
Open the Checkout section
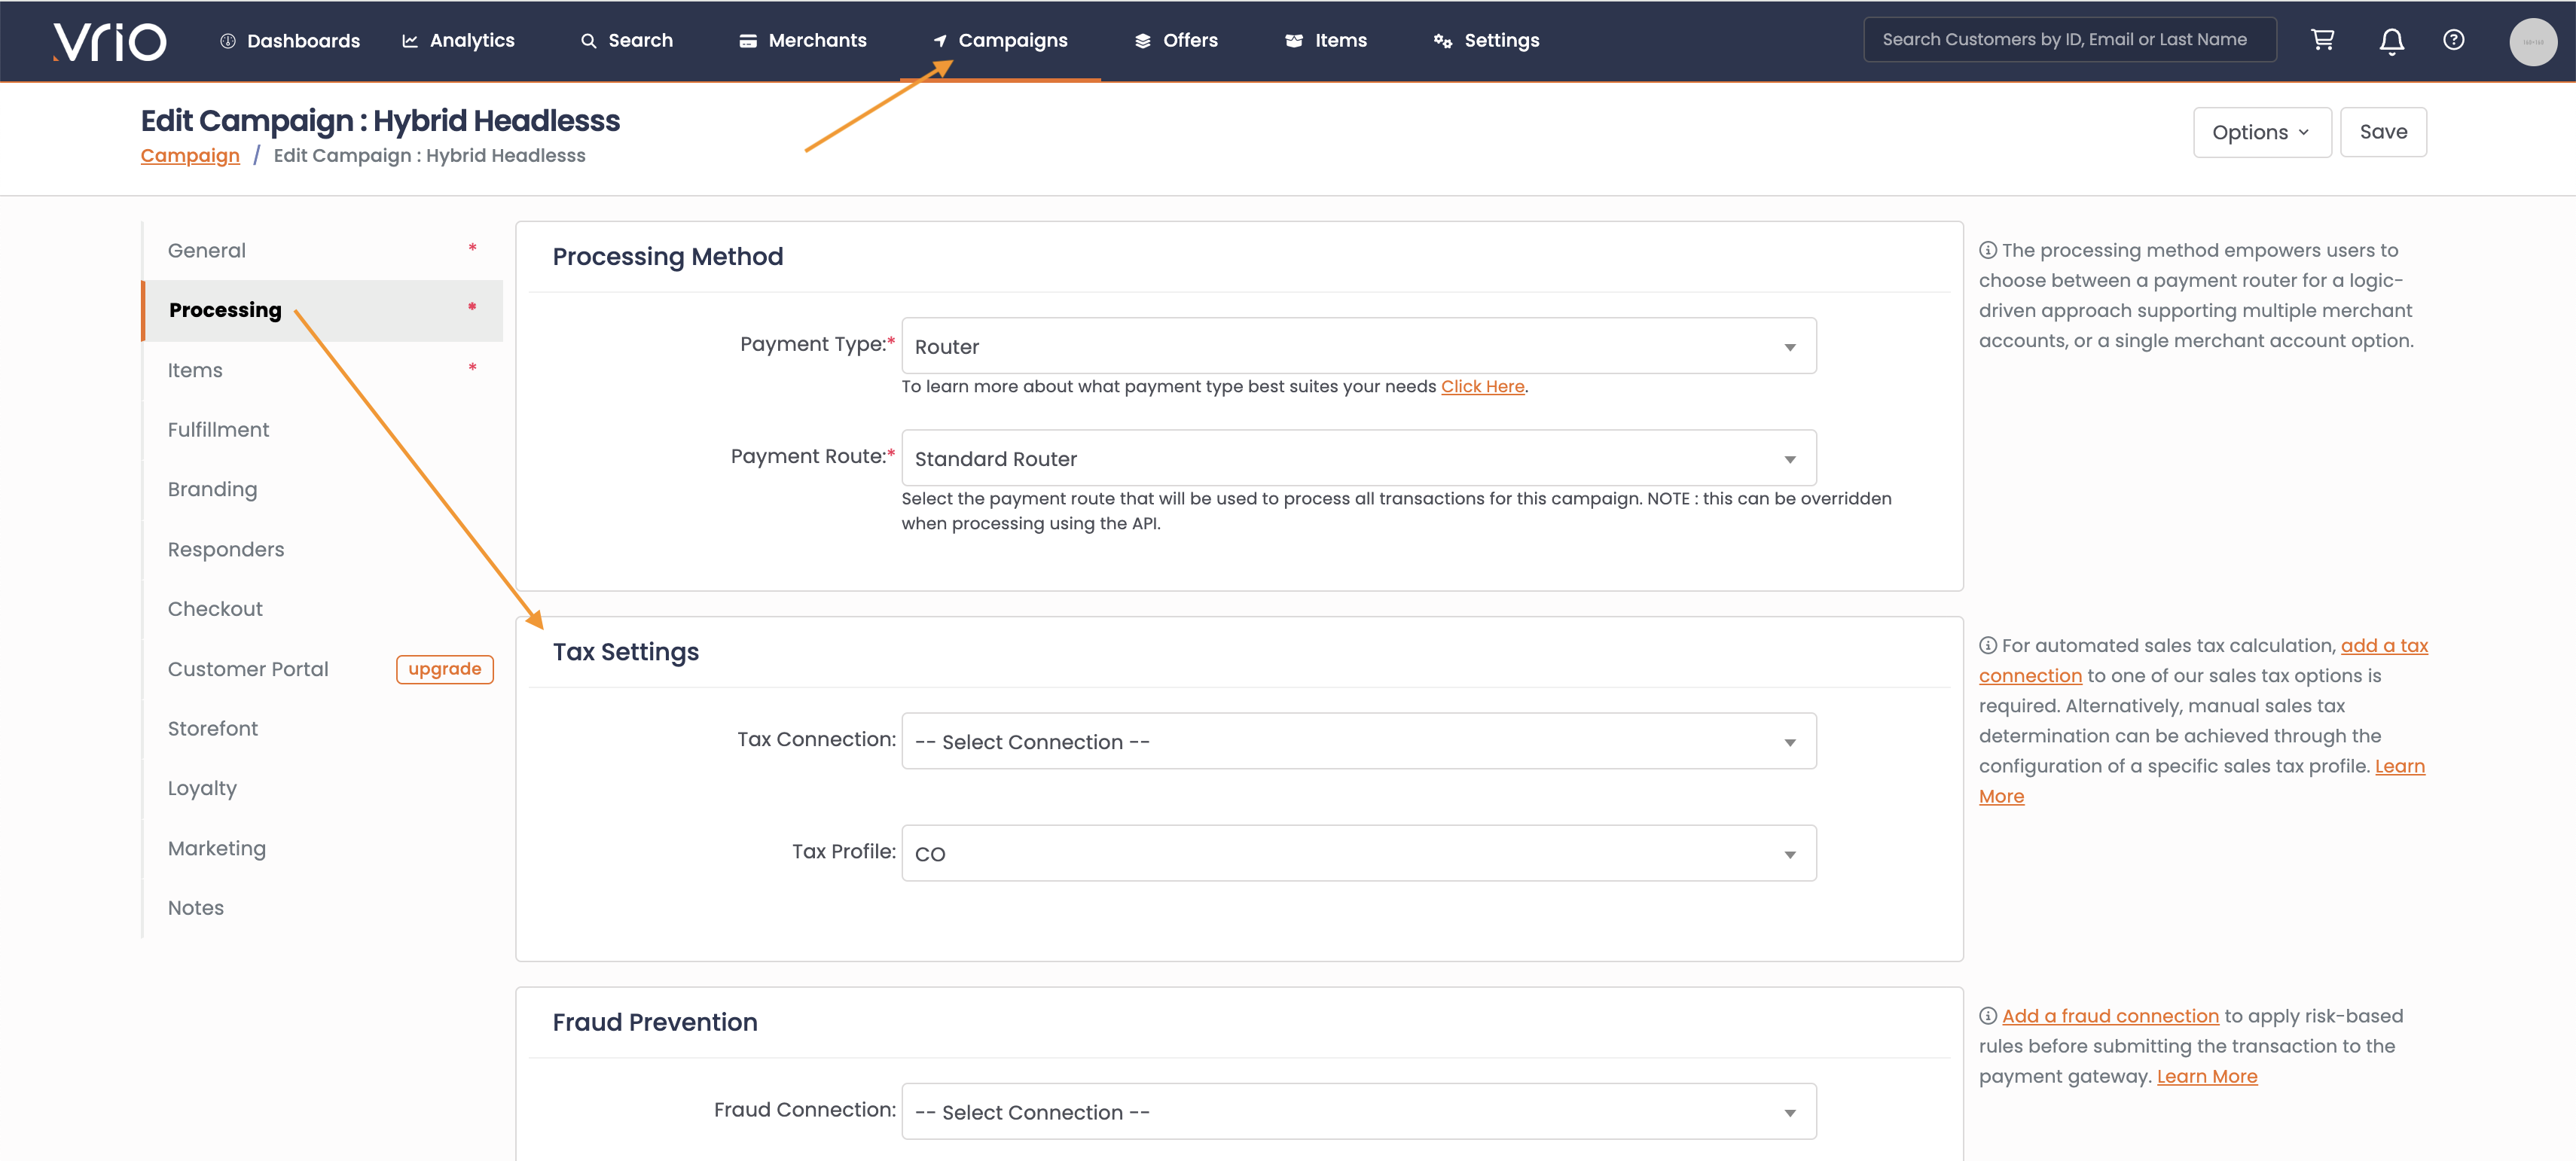click(x=322, y=609)
